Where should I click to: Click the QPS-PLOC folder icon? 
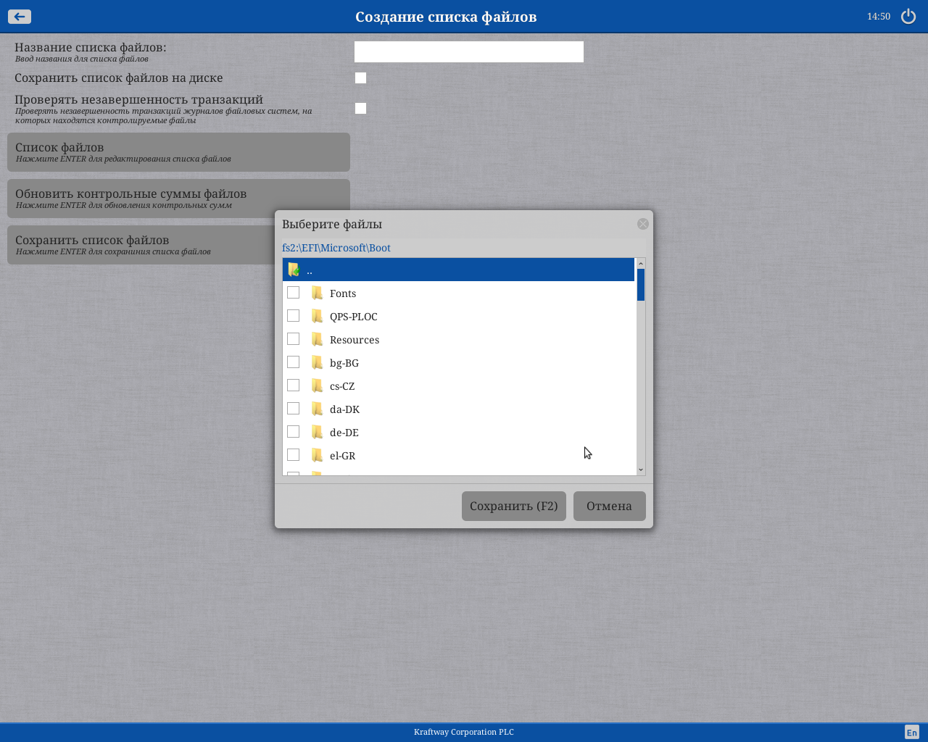pyautogui.click(x=317, y=316)
